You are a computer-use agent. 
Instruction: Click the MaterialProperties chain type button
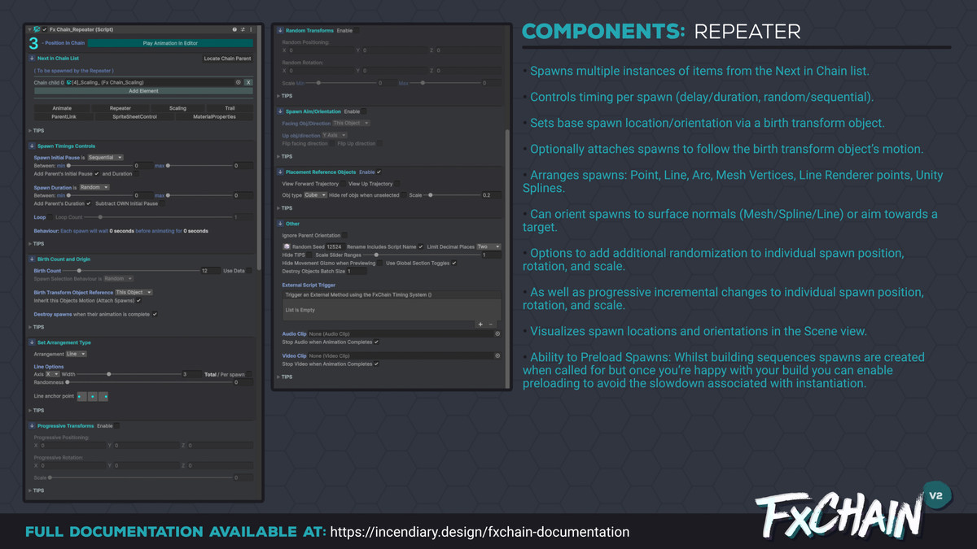[214, 116]
